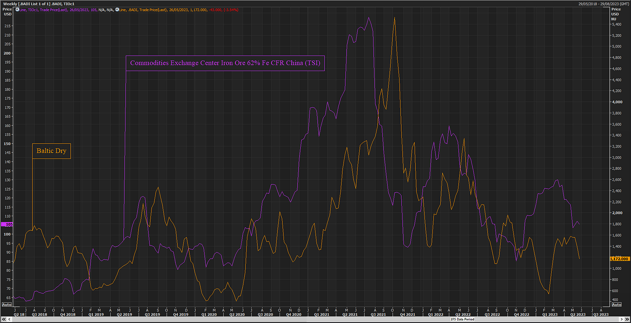Click the Q2 2020 label on the time axis

[237, 315]
